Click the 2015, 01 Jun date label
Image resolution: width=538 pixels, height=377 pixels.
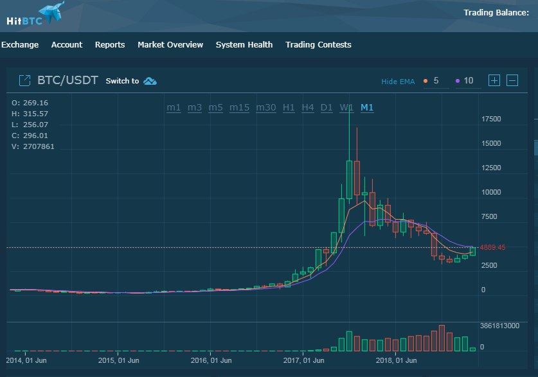pyautogui.click(x=119, y=360)
